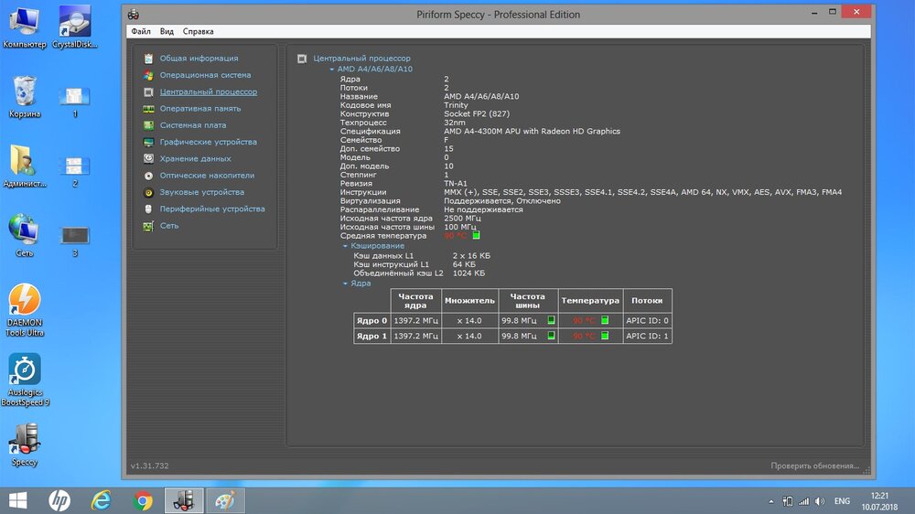Open the Справка menu

point(198,31)
